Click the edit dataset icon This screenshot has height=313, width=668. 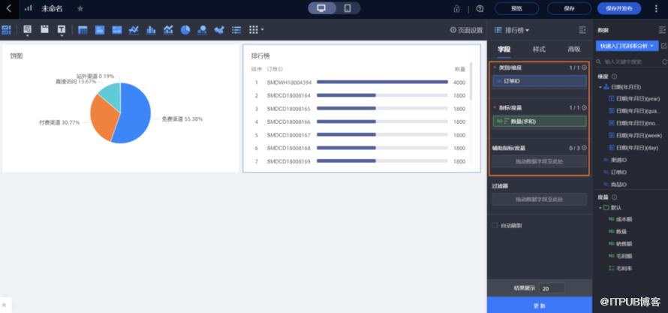click(663, 46)
